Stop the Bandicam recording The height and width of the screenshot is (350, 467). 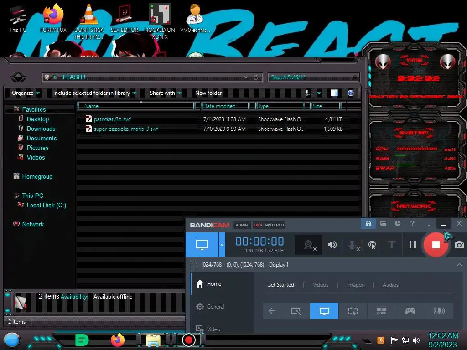tap(436, 245)
